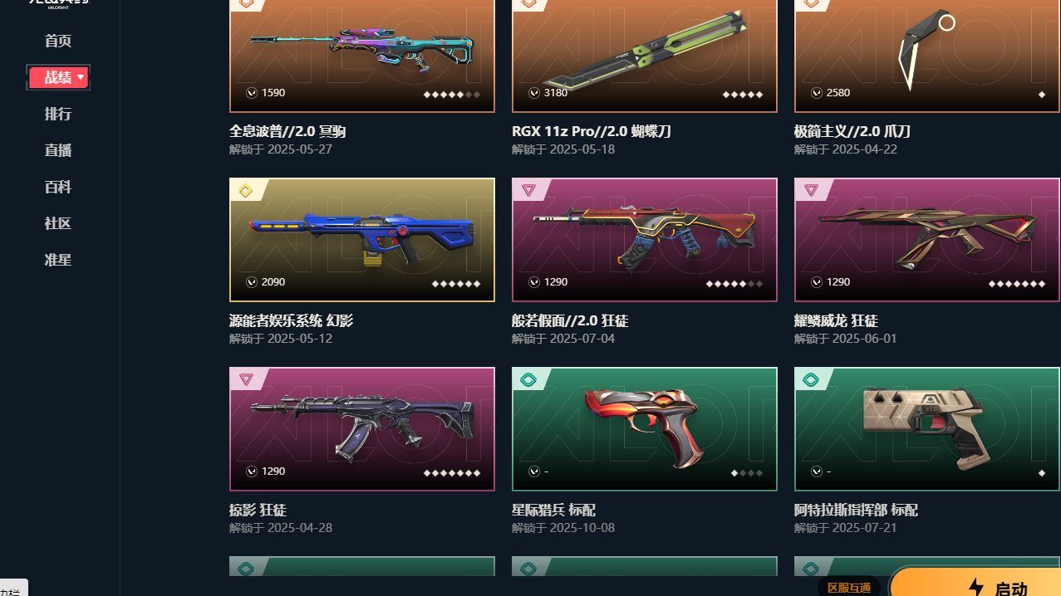Open the RGX 11z Pro 蝴蝶刀 skin thumbnail
Viewport: 1061px width, 596px height.
point(645,56)
